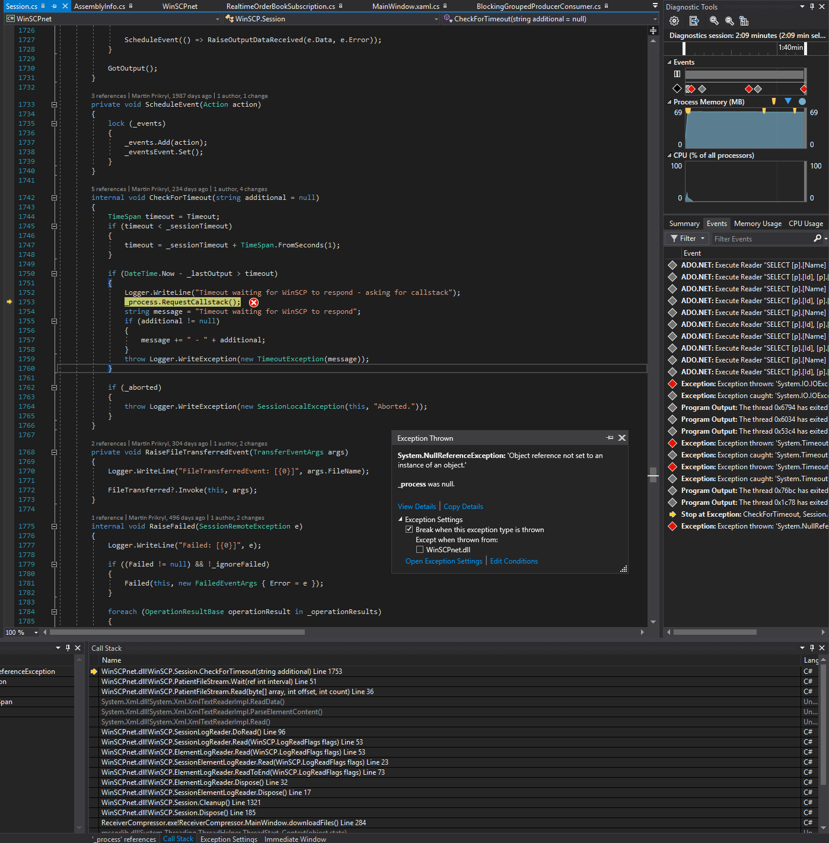Click the search icon in Filter Events box
The width and height of the screenshot is (829, 843).
[x=818, y=238]
